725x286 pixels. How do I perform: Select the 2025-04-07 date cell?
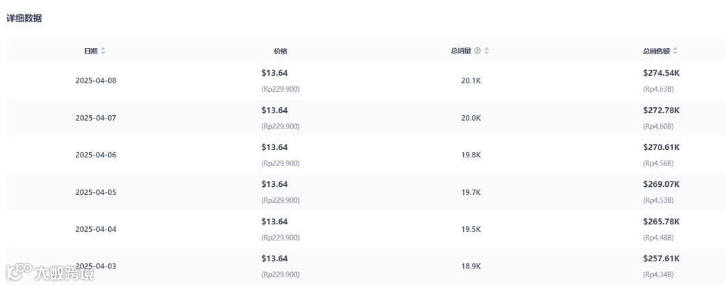click(x=95, y=118)
